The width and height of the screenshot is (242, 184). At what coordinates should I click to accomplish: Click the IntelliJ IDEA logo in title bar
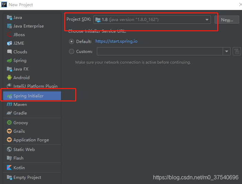[x=4, y=4]
